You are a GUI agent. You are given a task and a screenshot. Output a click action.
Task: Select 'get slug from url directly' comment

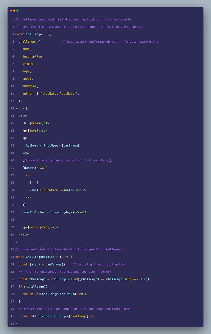click(98, 264)
